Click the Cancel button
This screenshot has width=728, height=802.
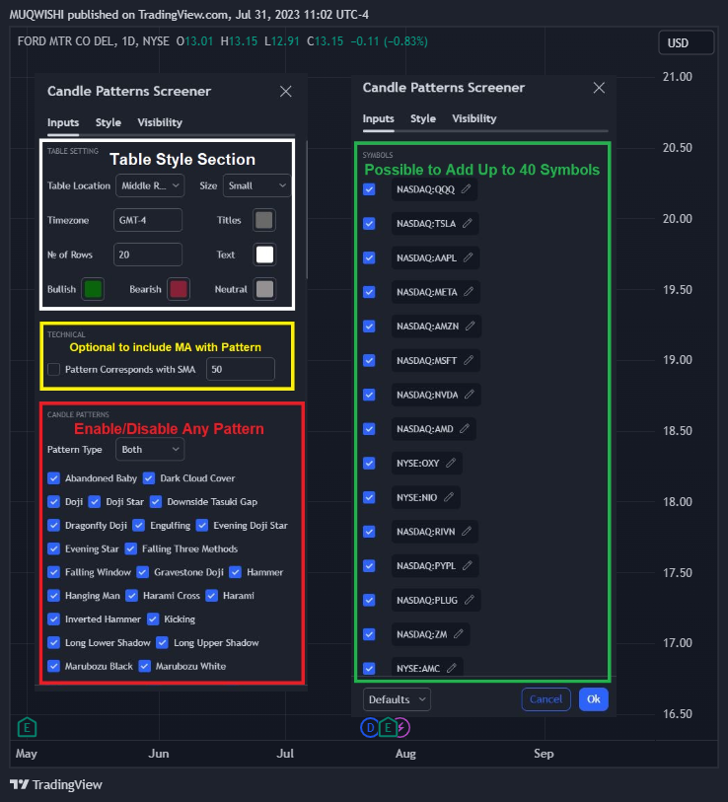pyautogui.click(x=546, y=699)
